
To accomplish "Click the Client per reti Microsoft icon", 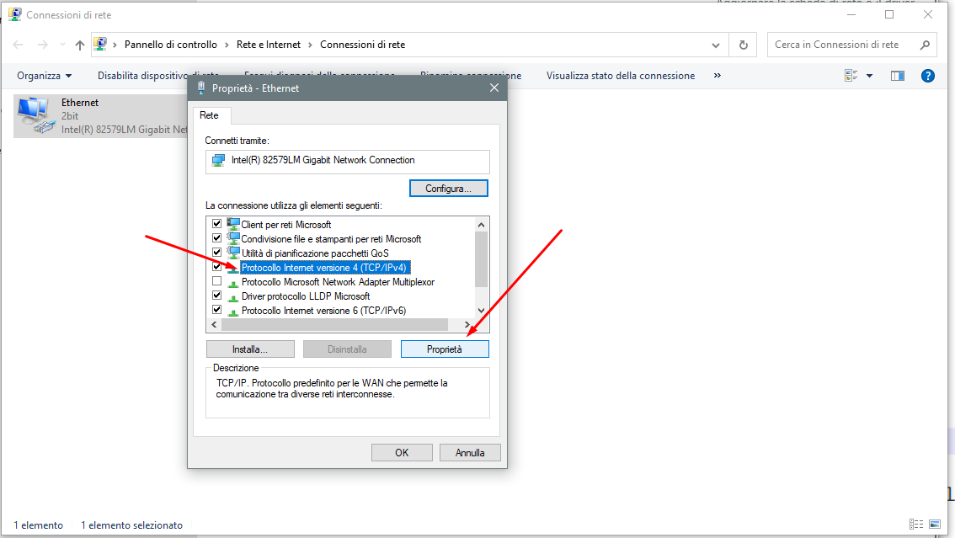I will click(232, 224).
